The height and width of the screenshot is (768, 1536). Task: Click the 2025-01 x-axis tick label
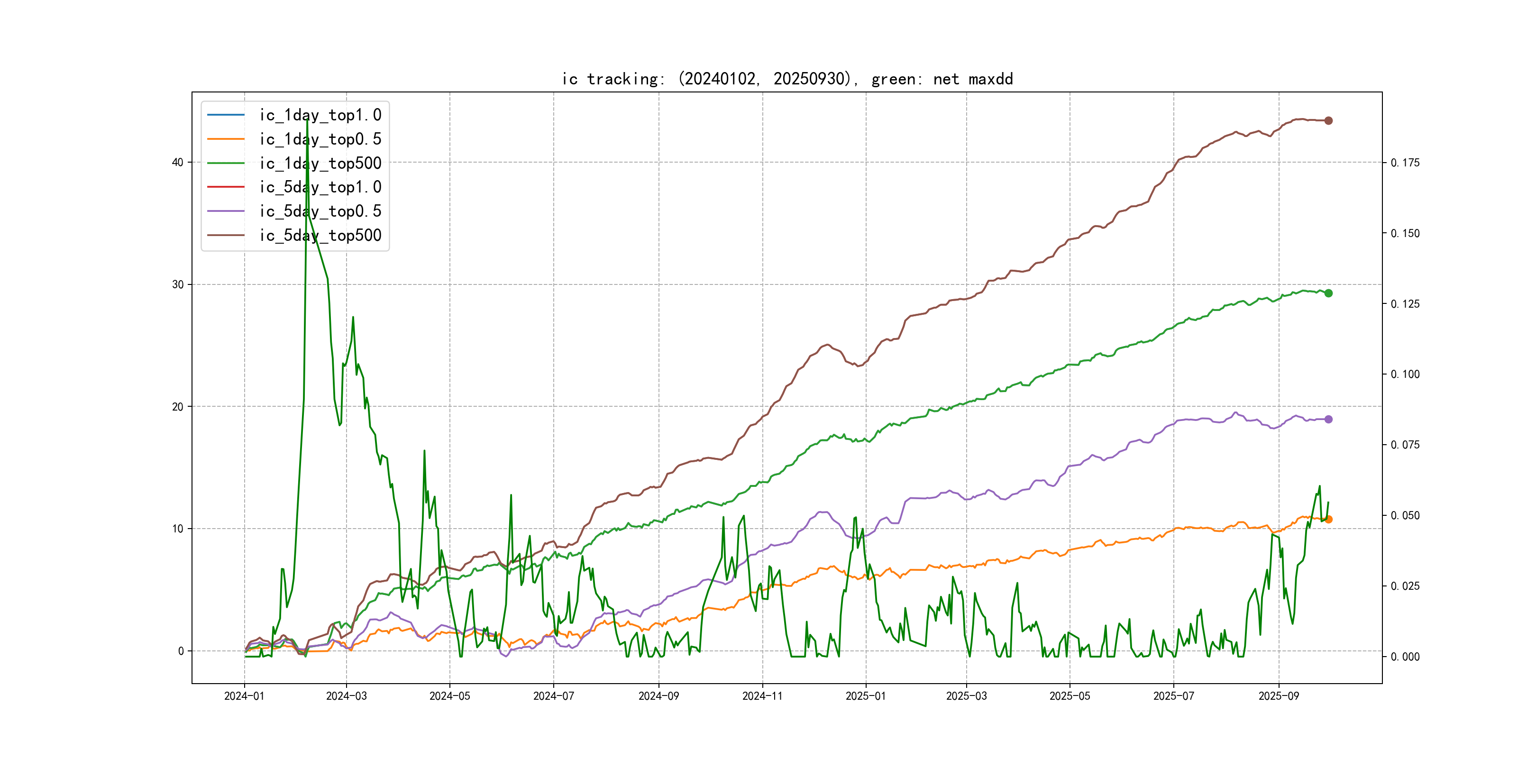pyautogui.click(x=866, y=696)
